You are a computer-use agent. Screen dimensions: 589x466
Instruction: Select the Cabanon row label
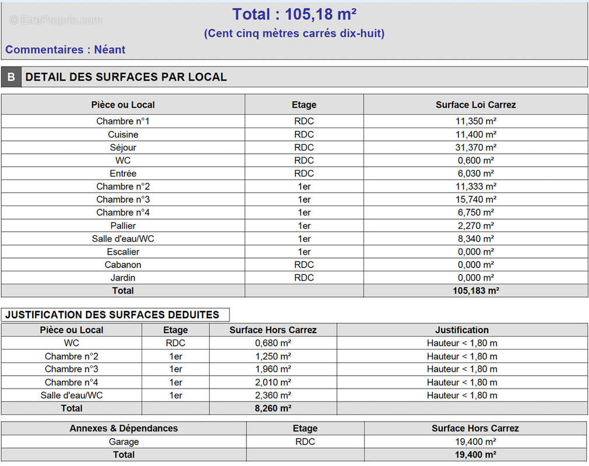tap(123, 264)
